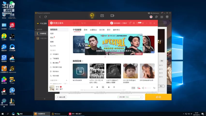
Task: Open WeGame download manager icon
Action: click(x=162, y=17)
